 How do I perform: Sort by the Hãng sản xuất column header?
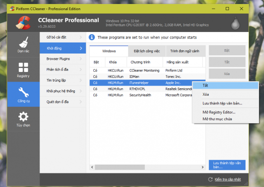(183, 62)
